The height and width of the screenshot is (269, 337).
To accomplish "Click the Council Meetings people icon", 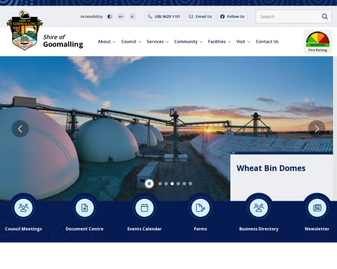I will coord(24,208).
